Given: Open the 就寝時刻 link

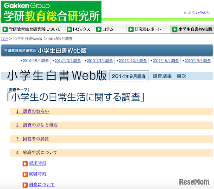Looking at the screenshot, I should pos(37,174).
